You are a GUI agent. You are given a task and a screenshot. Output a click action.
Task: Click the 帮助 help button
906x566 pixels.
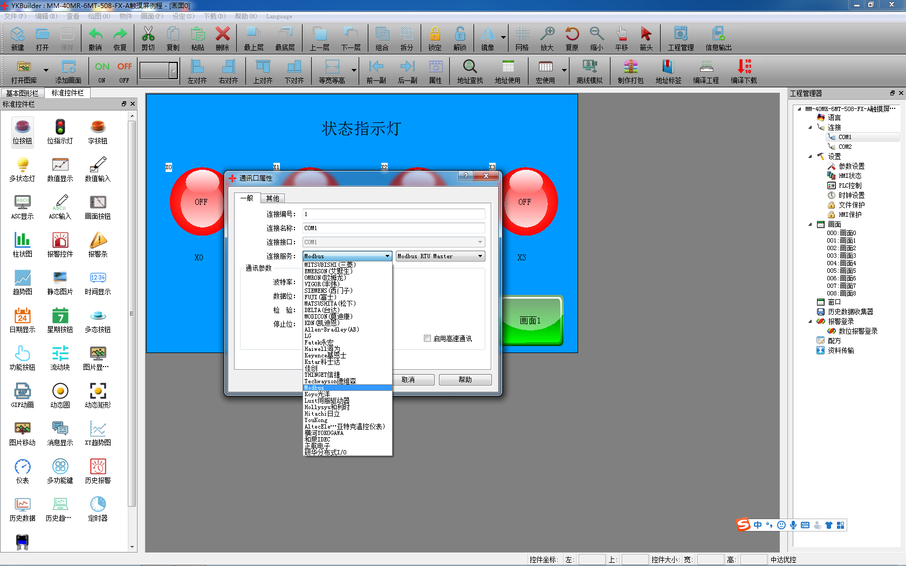465,379
